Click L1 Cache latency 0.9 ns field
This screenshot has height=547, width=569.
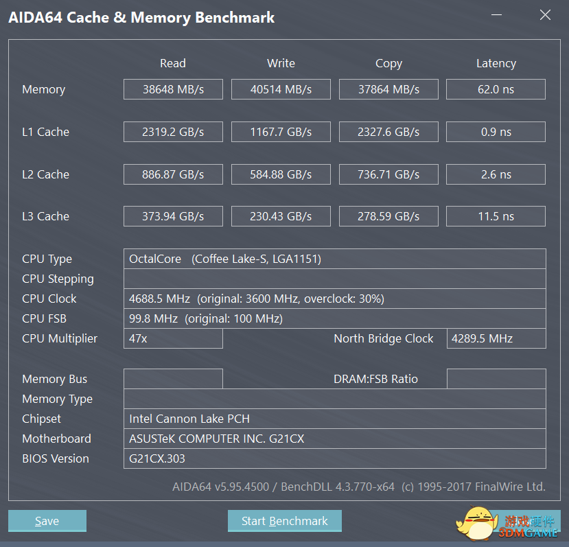[x=496, y=132]
